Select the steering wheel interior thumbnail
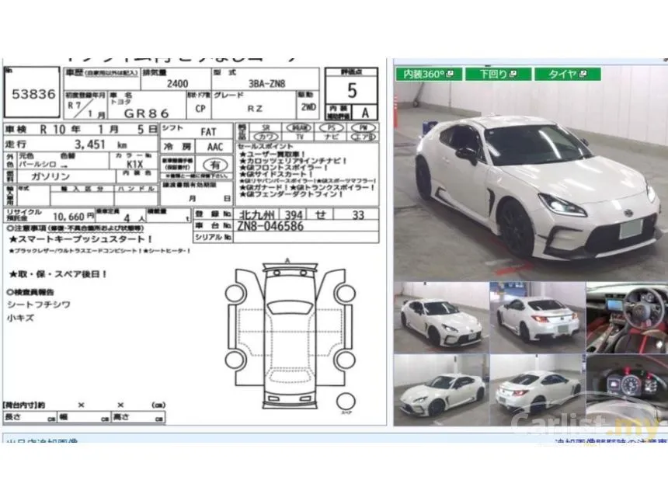This screenshot has width=668, height=501. [x=627, y=318]
